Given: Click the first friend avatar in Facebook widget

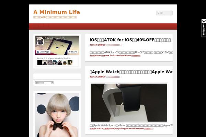Looking at the screenshot, I should coord(40,62).
